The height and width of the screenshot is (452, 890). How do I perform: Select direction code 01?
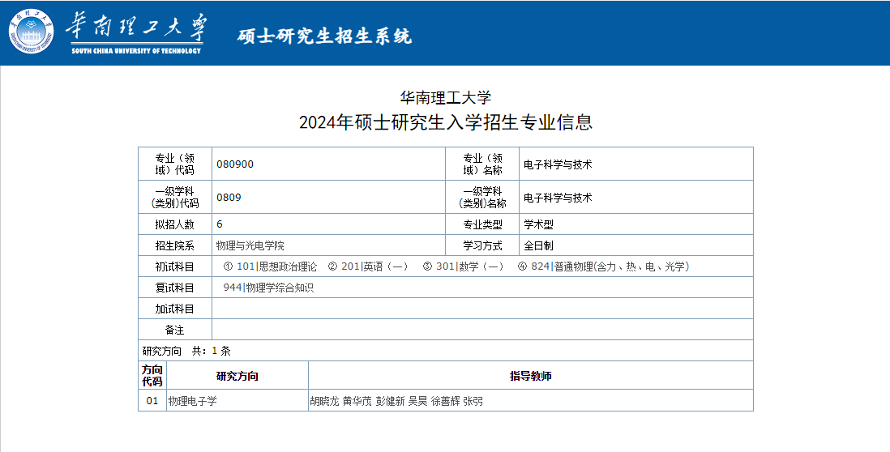point(152,400)
